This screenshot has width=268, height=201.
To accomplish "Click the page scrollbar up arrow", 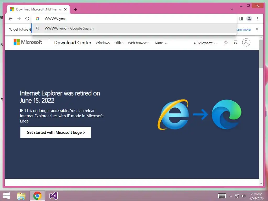I will (x=261, y=38).
